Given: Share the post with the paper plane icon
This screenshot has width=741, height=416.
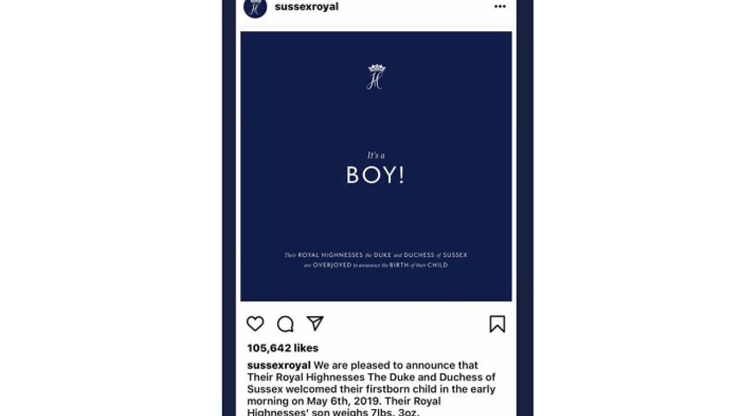Looking at the screenshot, I should pos(315,324).
